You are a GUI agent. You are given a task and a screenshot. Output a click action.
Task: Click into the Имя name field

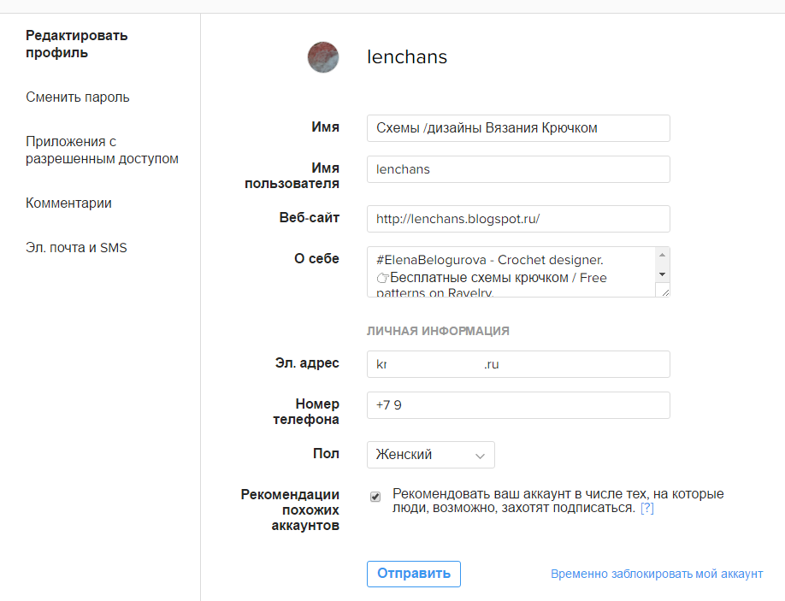(x=518, y=128)
